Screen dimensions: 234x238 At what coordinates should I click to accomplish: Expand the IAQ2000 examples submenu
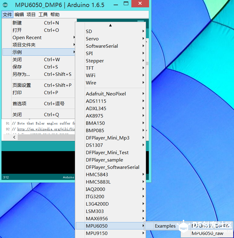point(111,189)
